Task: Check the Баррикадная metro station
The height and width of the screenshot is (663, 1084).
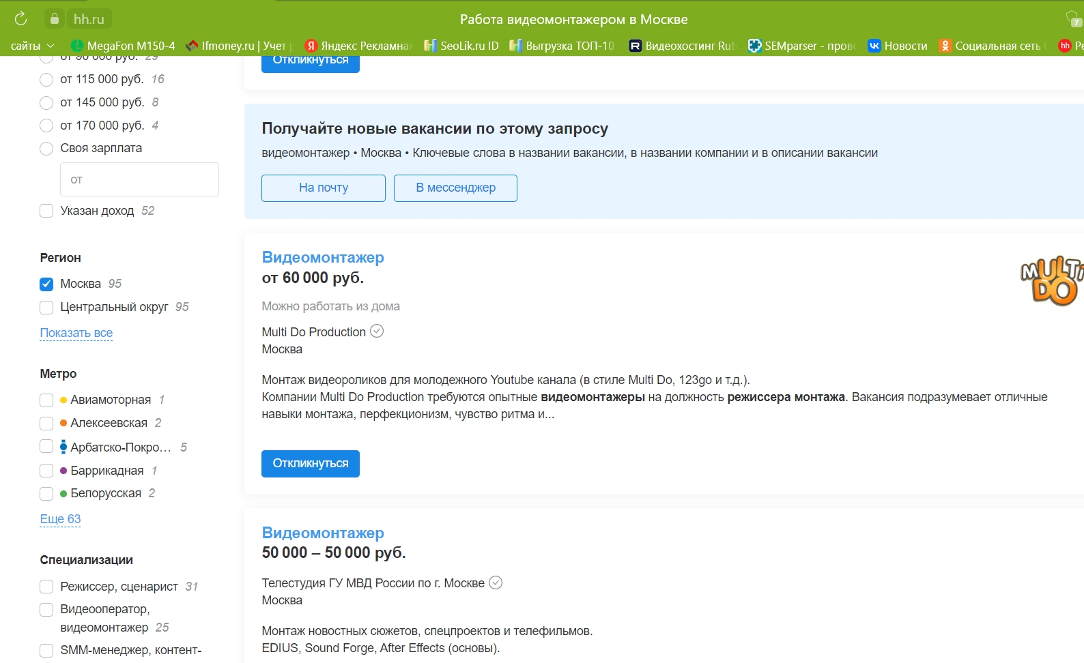Action: click(46, 471)
